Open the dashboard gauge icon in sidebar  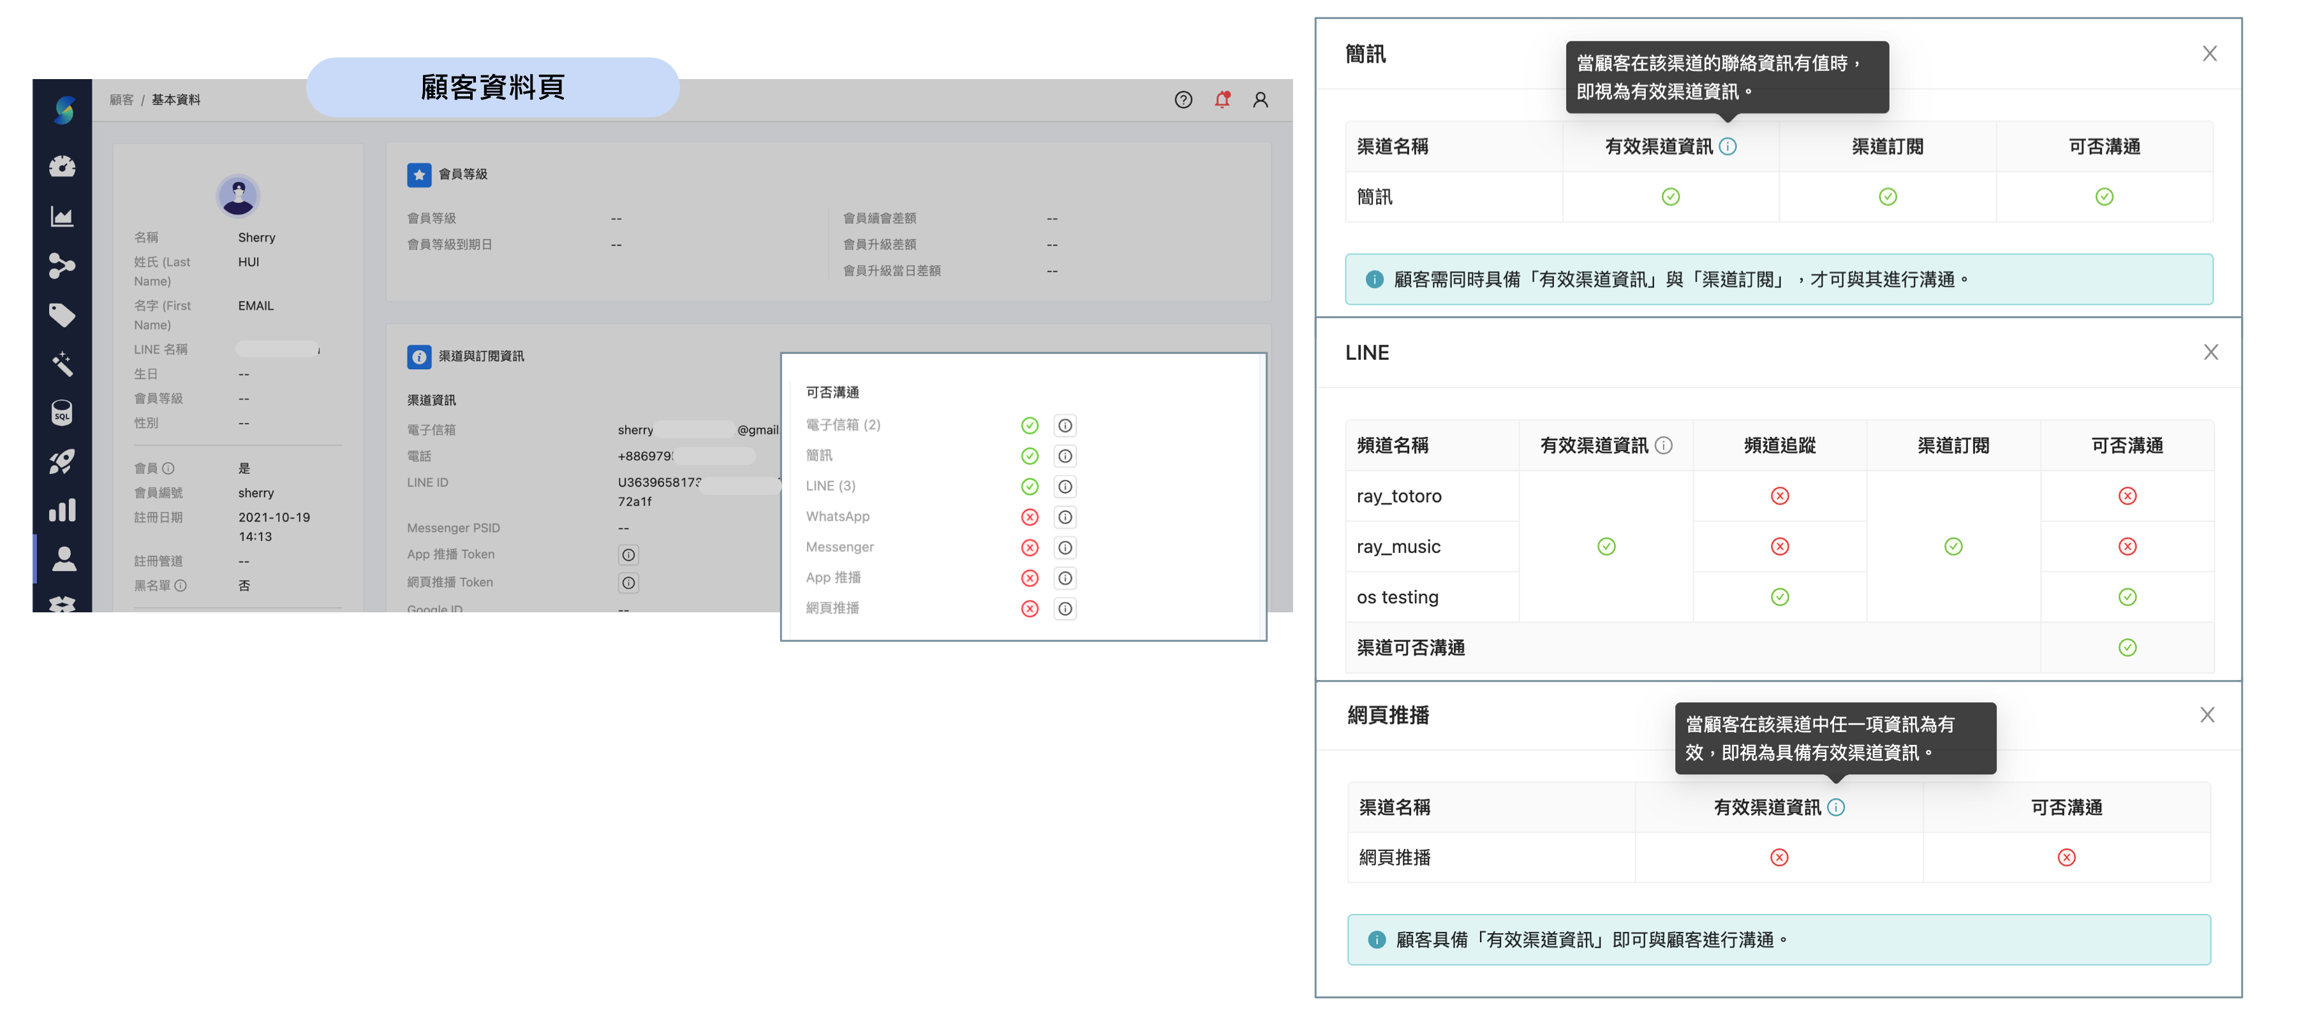(x=63, y=166)
